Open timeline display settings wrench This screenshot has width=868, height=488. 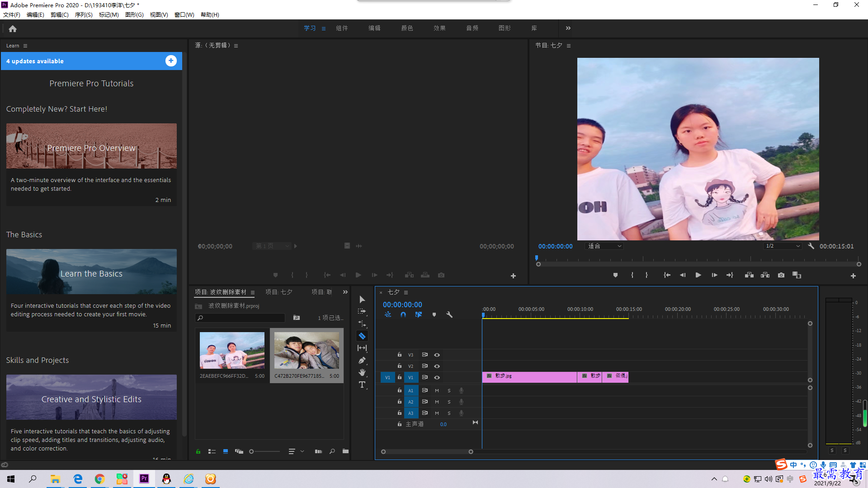[x=449, y=314]
